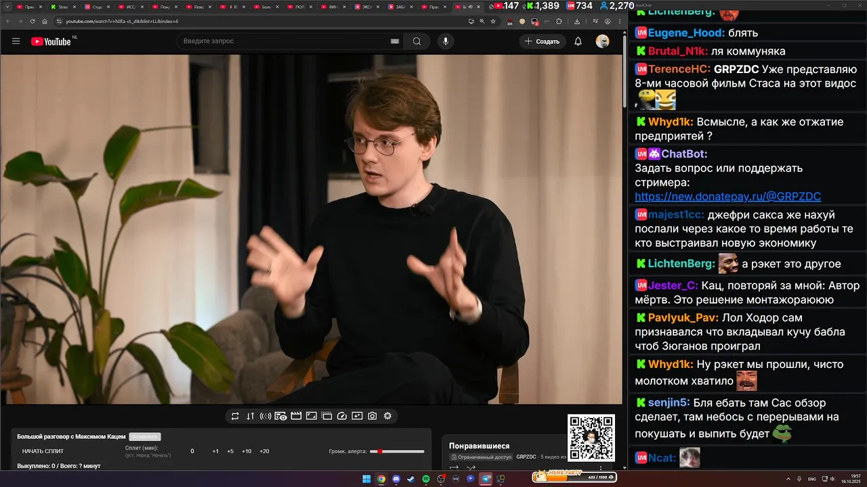Open Discord from taskbar

[396, 479]
